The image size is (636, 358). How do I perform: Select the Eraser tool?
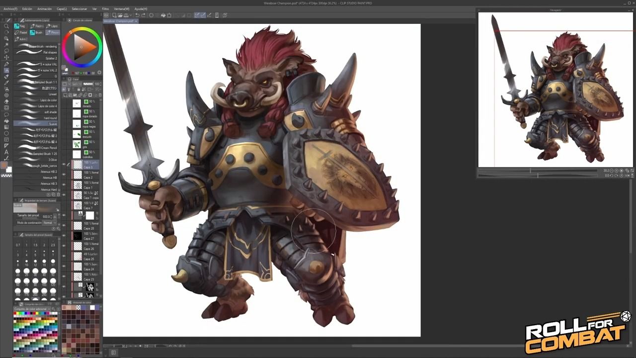coord(6,101)
